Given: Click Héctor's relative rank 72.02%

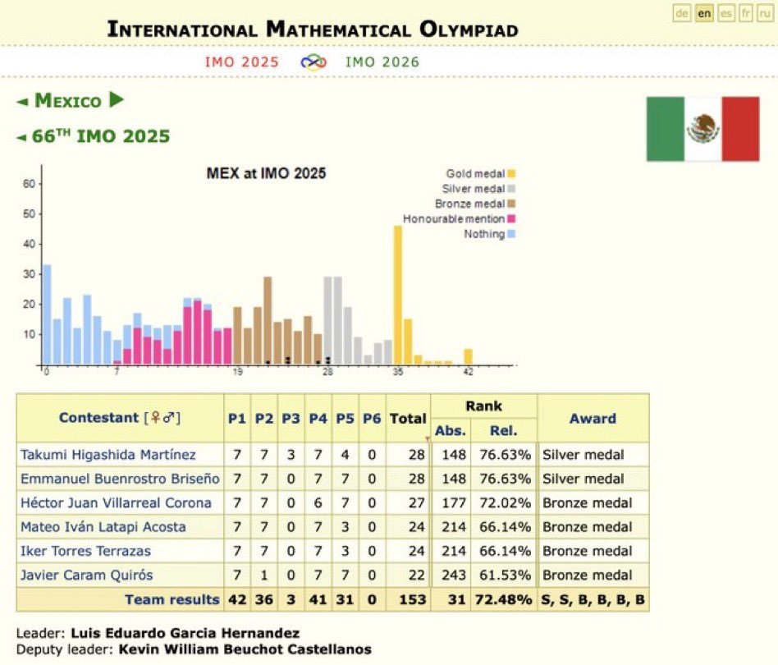Looking at the screenshot, I should [505, 502].
